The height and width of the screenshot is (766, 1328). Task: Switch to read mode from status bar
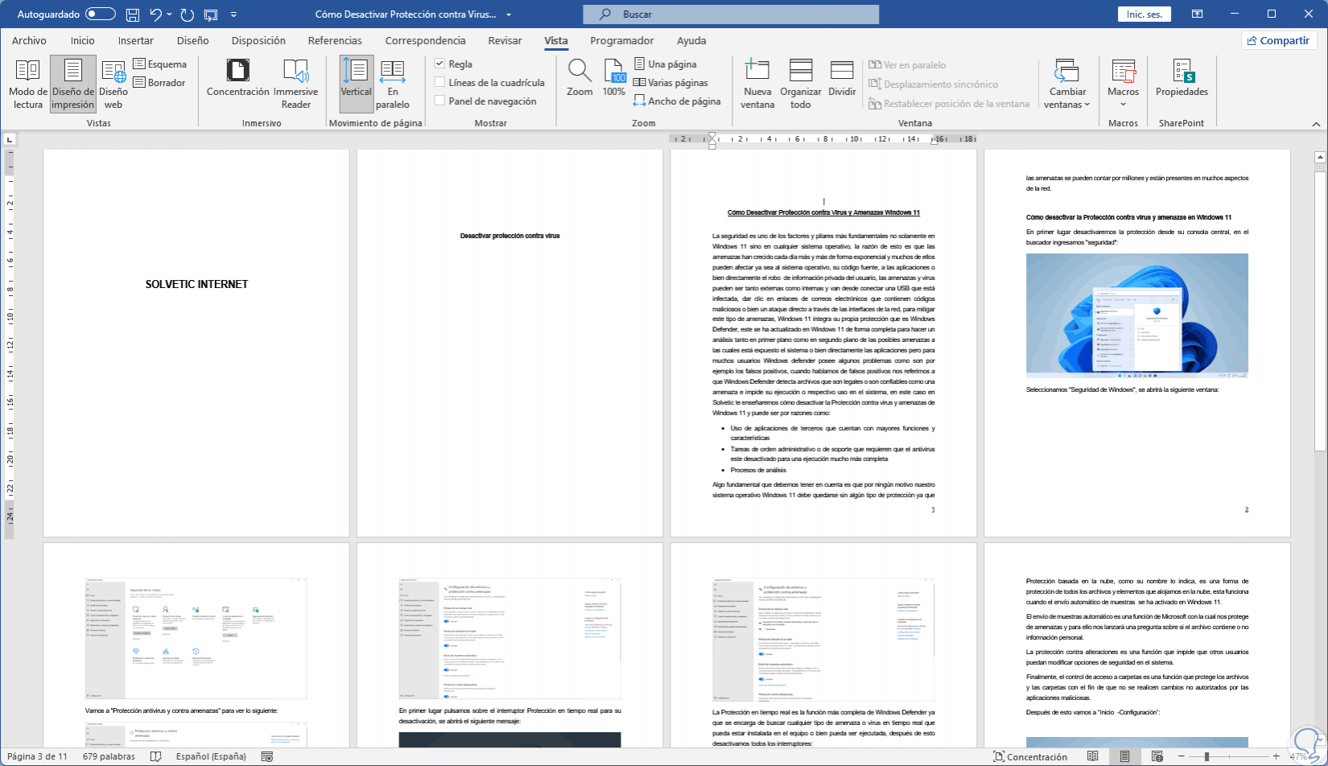tap(1092, 756)
